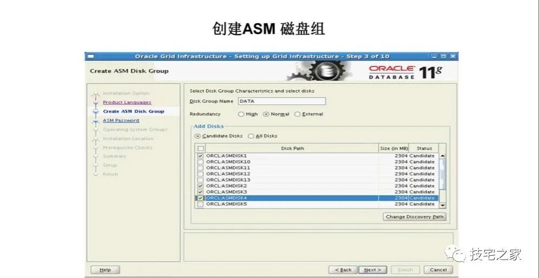Tick the select-all checkbox in table header
The width and height of the screenshot is (539, 278).
pyautogui.click(x=200, y=148)
